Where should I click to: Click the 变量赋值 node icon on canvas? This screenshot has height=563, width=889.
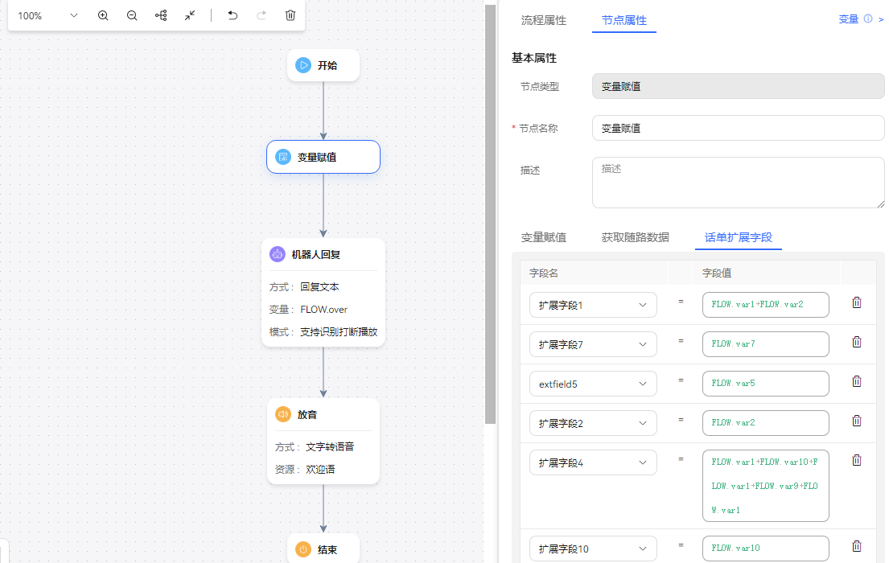click(x=283, y=157)
